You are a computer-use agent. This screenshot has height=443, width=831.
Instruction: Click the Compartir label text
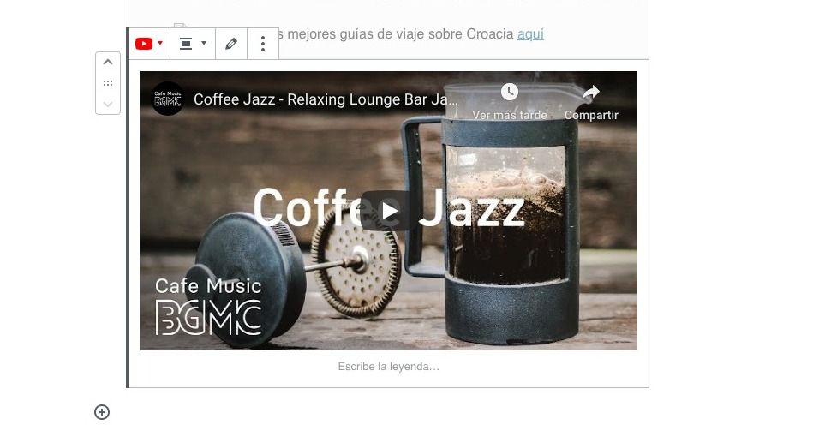coord(591,115)
